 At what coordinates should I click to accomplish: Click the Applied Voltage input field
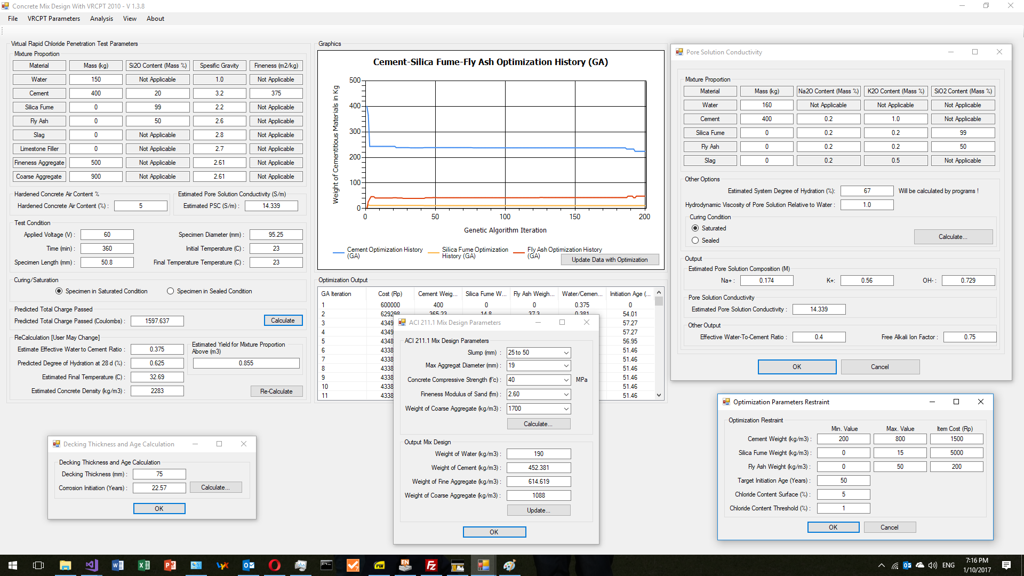(x=107, y=235)
